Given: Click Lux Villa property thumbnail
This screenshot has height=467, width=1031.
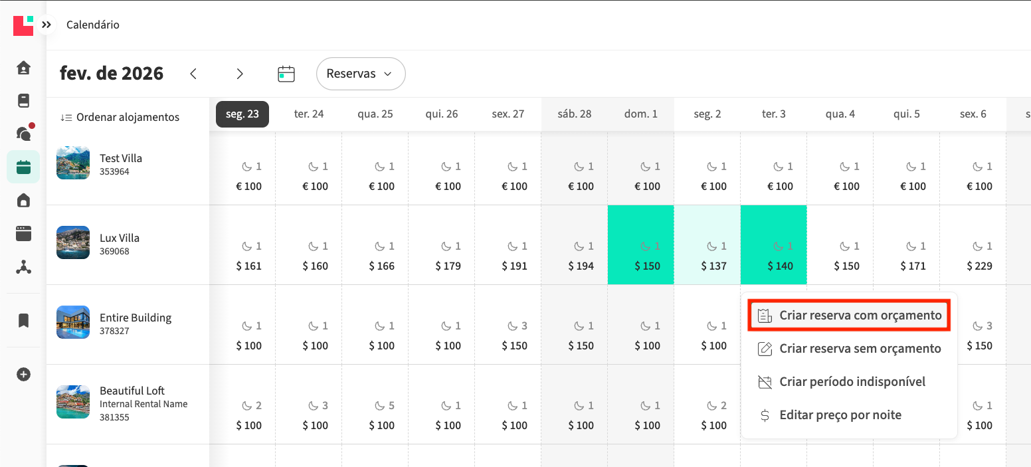Looking at the screenshot, I should (73, 242).
